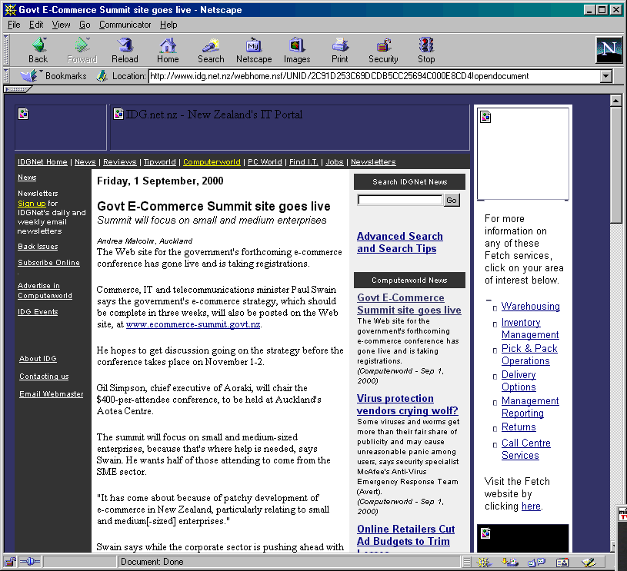Go to the Home page icon
Image resolution: width=627 pixels, height=571 pixels.
point(168,50)
